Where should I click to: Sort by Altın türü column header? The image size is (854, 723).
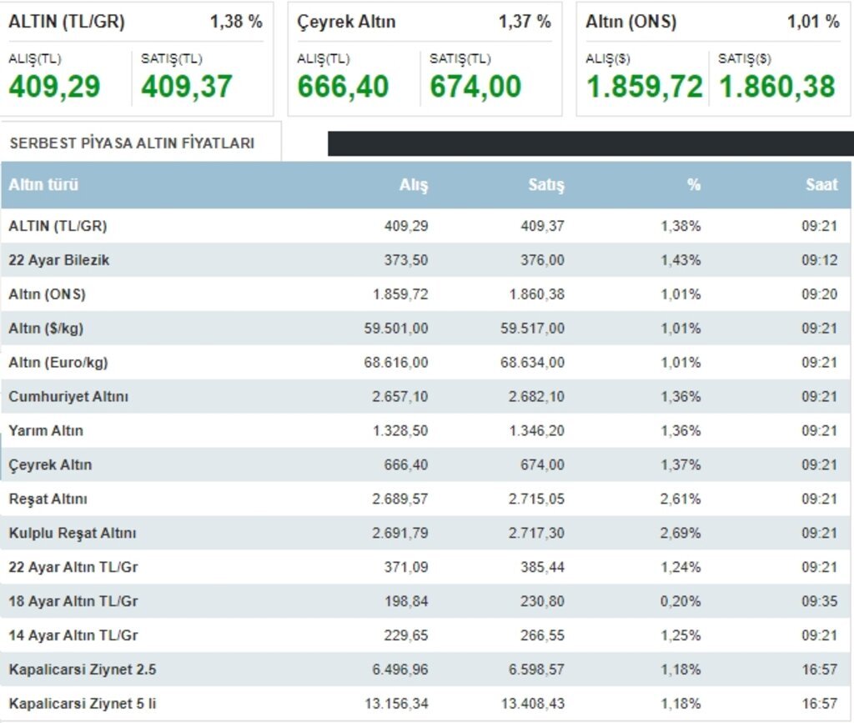tap(43, 185)
